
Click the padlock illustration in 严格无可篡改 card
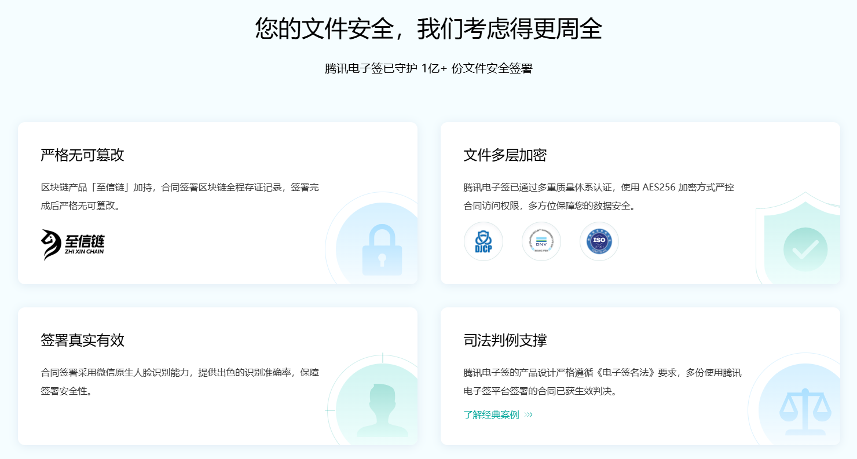[382, 250]
